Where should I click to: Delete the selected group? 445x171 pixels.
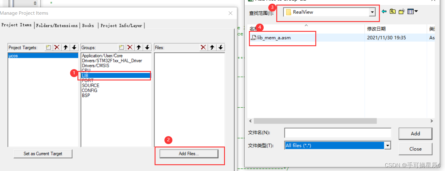130,47
